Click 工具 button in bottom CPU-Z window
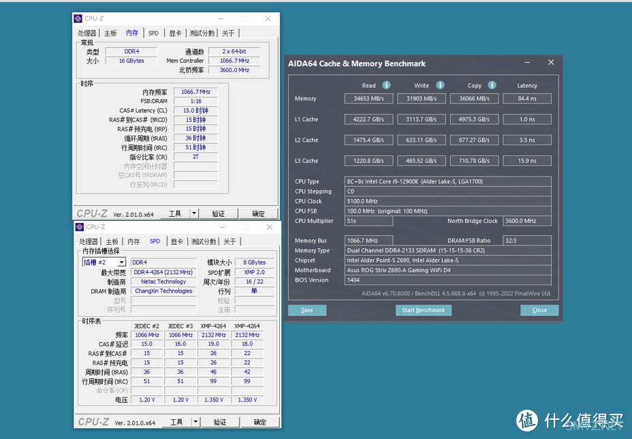Screen dimensions: 632x439 176,422
